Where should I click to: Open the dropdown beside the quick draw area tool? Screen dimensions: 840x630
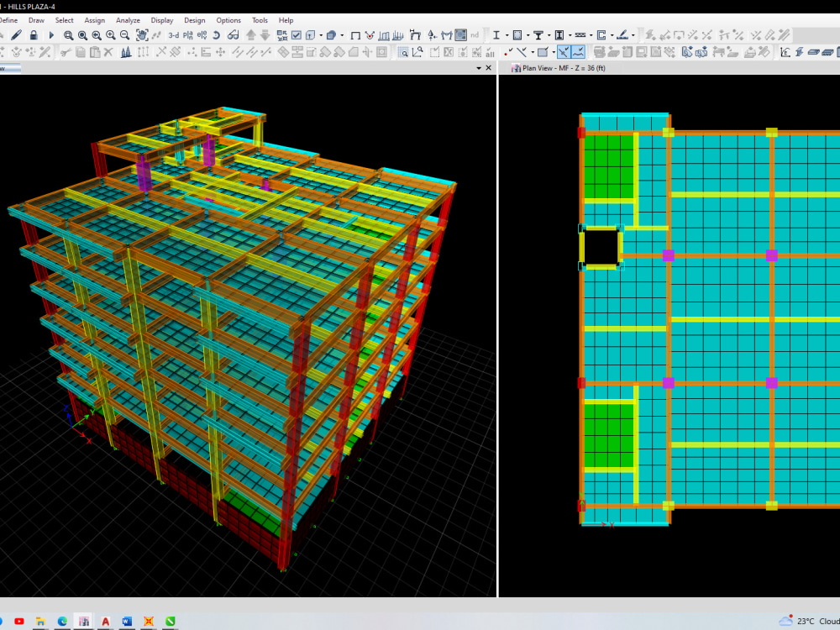coord(342,36)
